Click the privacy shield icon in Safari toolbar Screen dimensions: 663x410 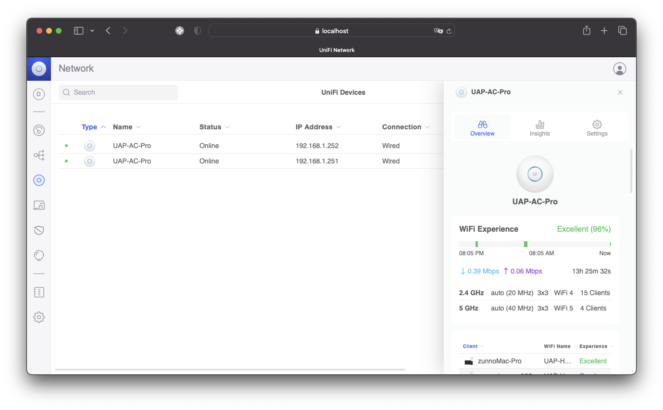click(x=197, y=31)
